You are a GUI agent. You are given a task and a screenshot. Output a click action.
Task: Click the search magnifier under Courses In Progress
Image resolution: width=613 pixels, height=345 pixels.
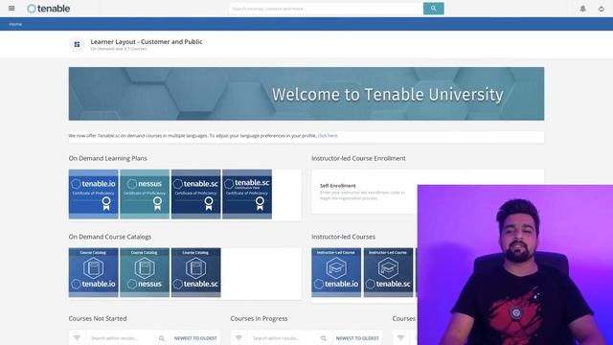pos(324,338)
